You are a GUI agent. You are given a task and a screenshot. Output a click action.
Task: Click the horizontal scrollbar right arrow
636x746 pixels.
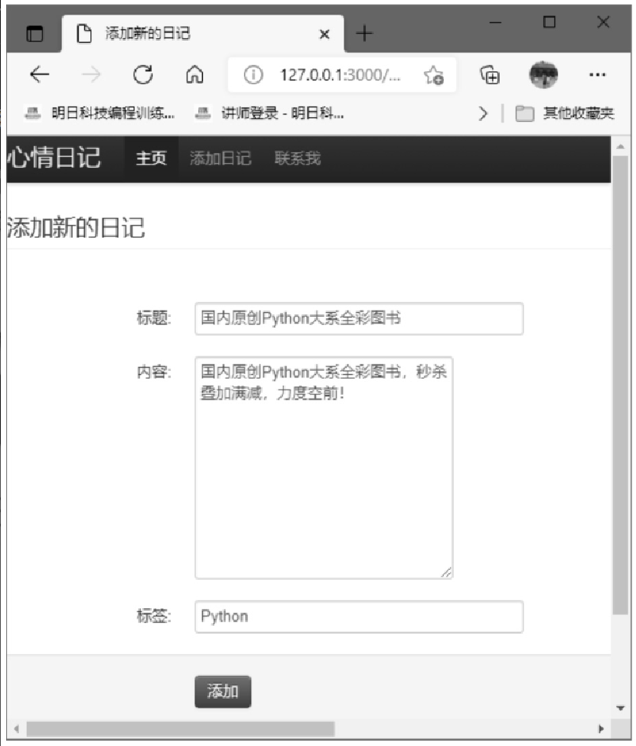[x=601, y=729]
